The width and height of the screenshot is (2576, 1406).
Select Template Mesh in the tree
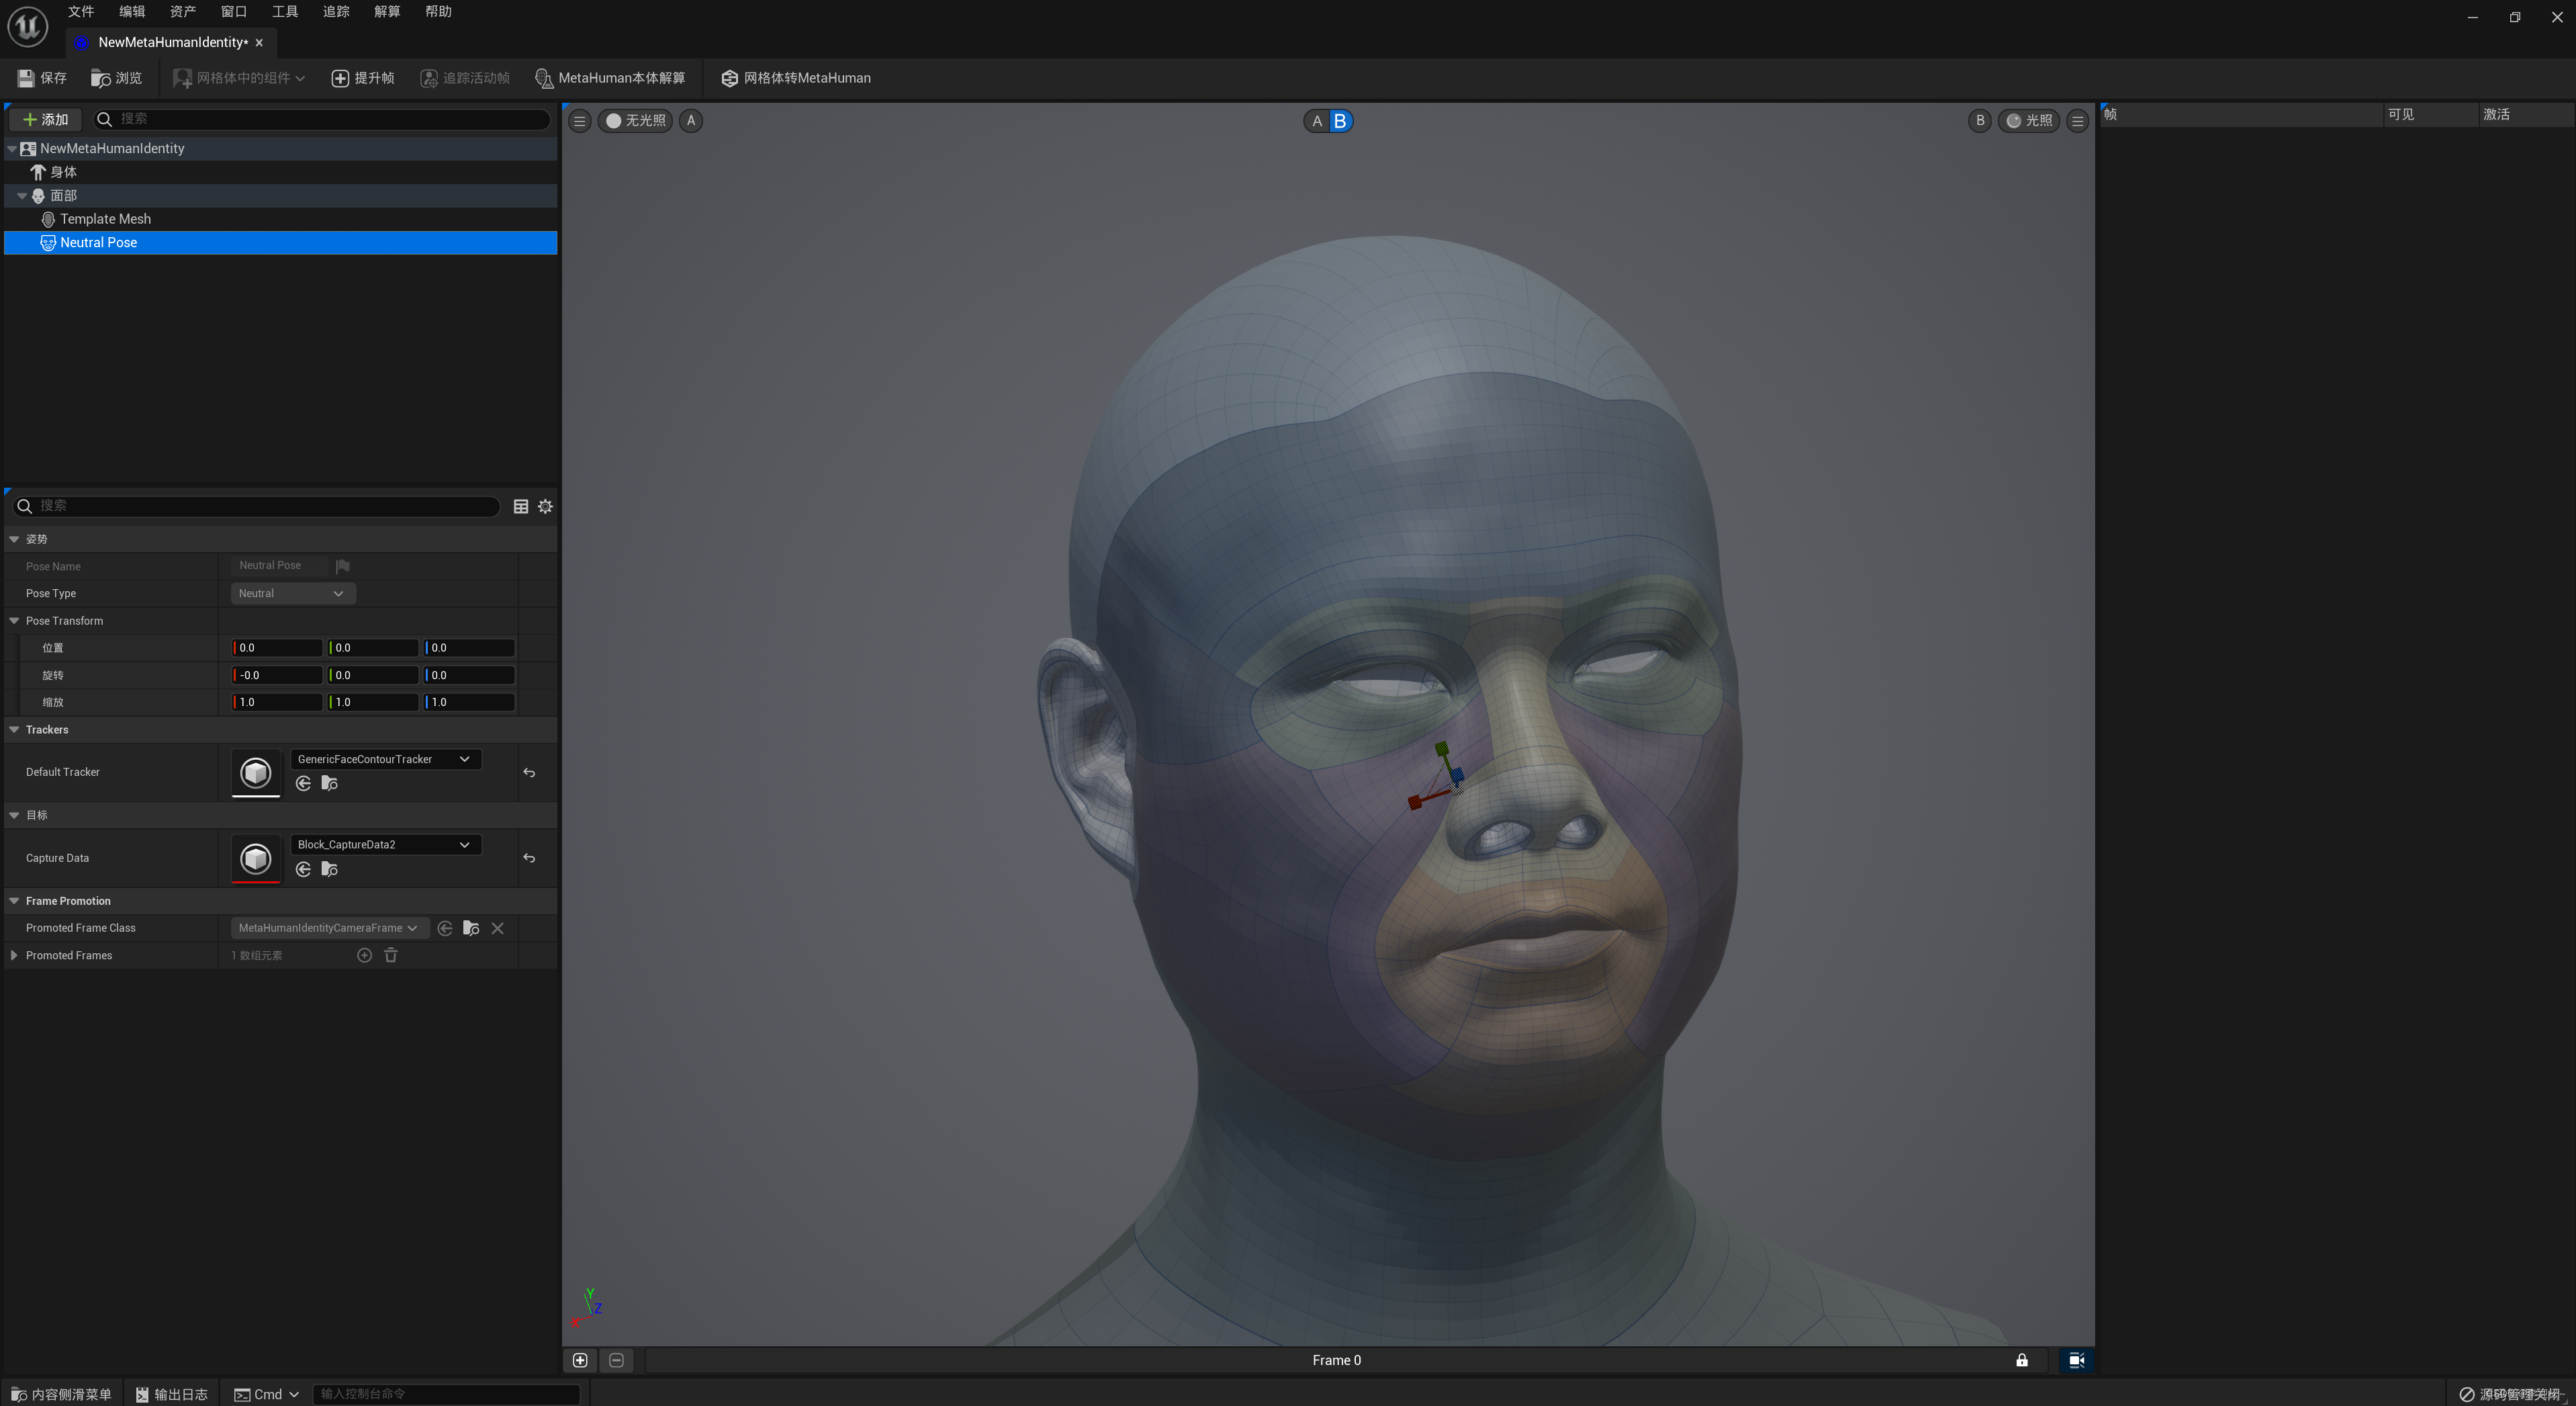point(105,219)
